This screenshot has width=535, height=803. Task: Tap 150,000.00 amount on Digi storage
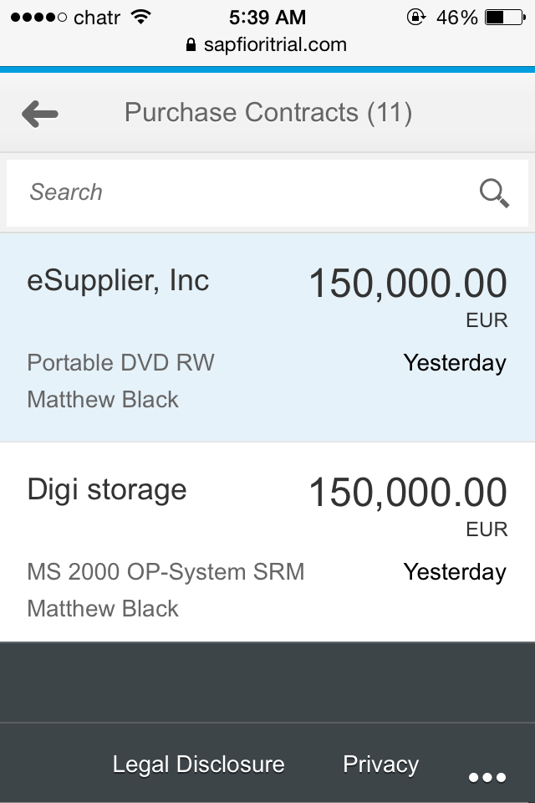408,493
